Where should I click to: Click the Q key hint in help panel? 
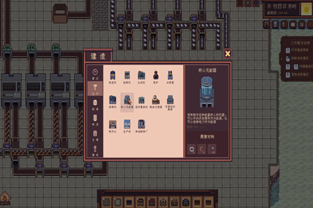click(x=288, y=50)
